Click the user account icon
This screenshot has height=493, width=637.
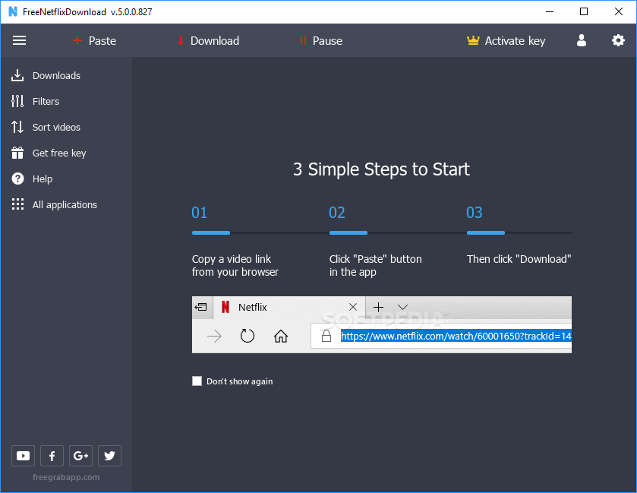(581, 40)
